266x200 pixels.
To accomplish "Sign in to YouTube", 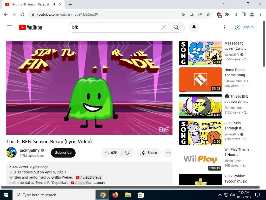I will coord(244,27).
